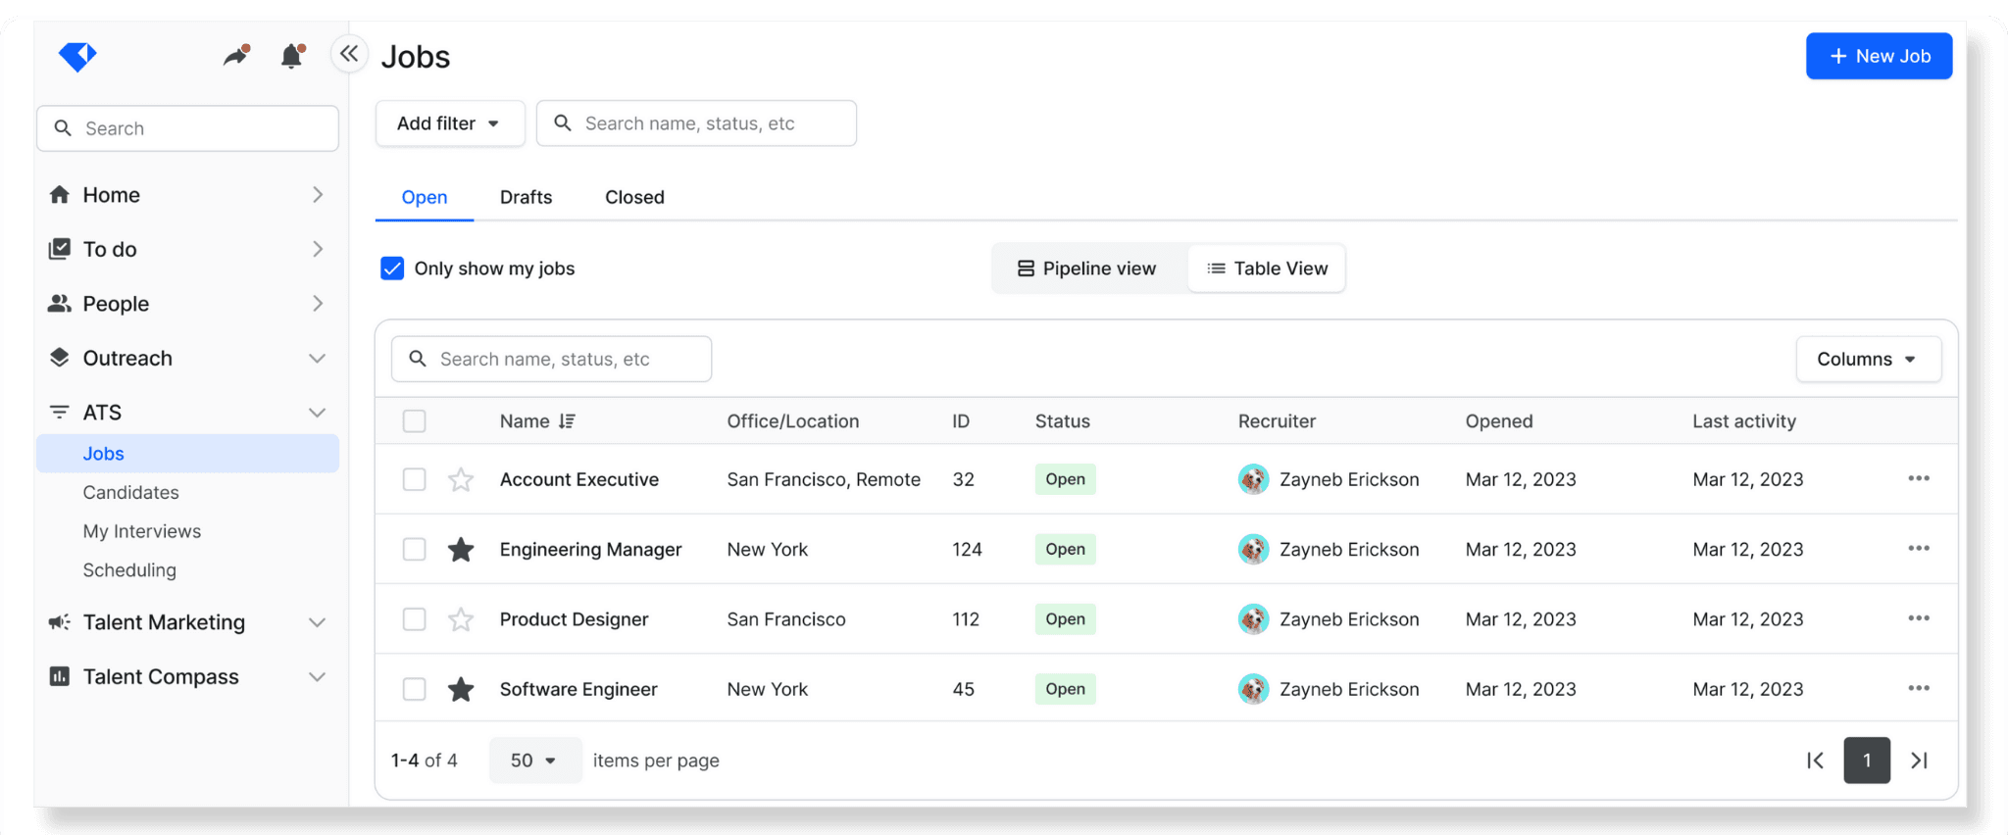Open the Add filter dropdown
The height and width of the screenshot is (835, 2008).
tap(449, 123)
